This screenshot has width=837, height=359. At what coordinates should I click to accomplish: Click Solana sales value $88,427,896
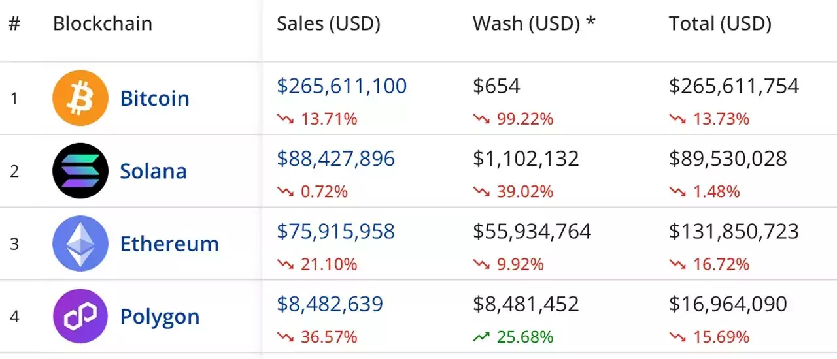(335, 159)
